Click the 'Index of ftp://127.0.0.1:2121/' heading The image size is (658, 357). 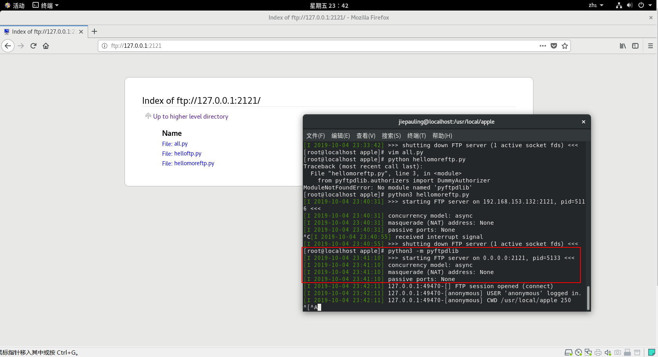201,101
